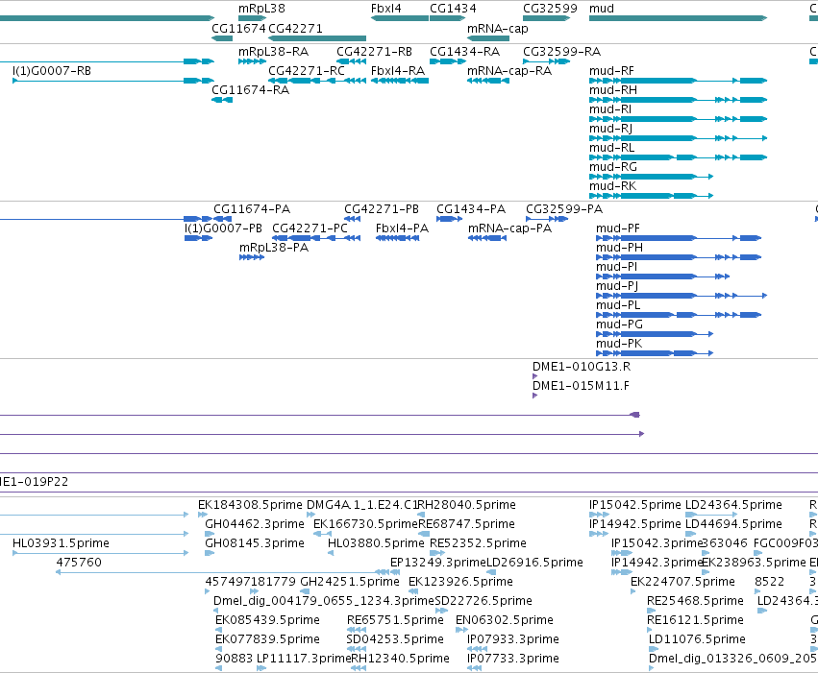Select transcript CG32599-RA

[x=546, y=61]
